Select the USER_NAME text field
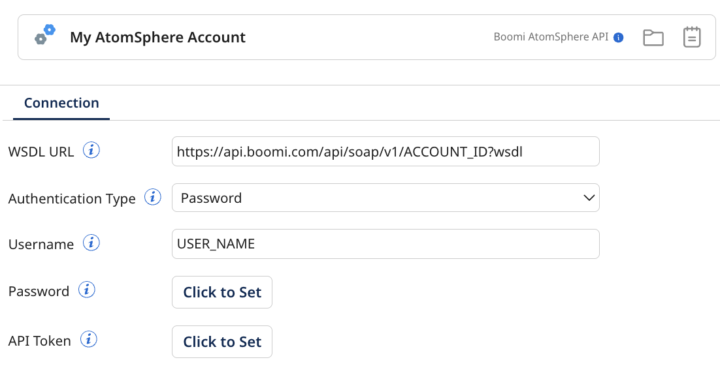 [x=385, y=243]
